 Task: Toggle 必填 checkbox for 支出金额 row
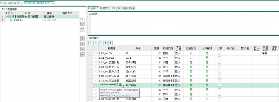[219, 81]
